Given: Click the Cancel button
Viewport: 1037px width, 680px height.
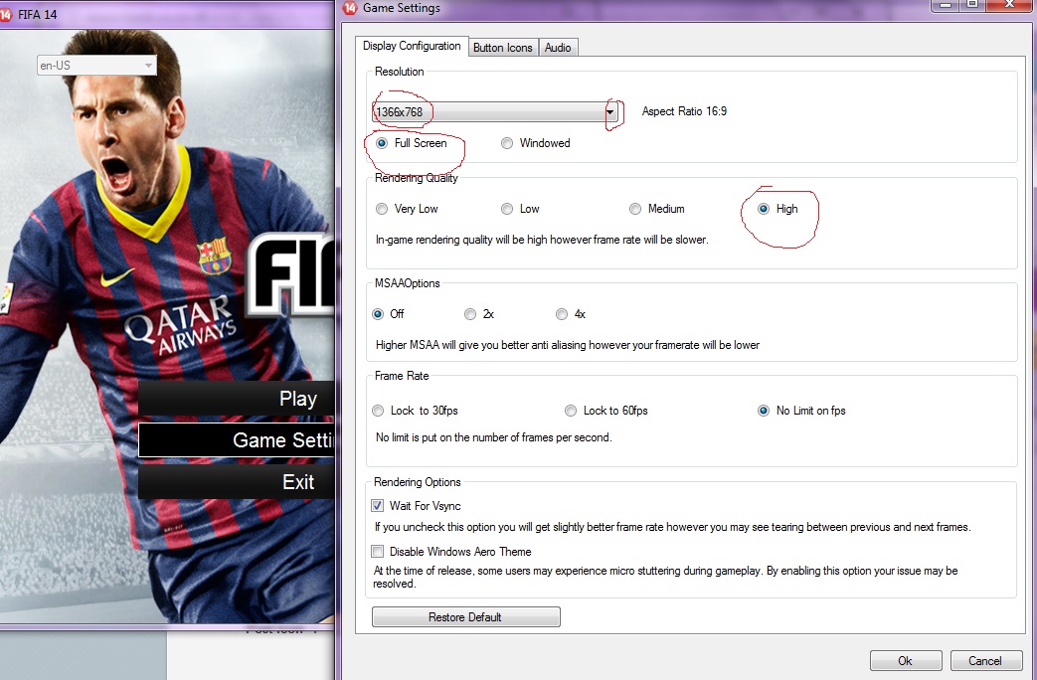Looking at the screenshot, I should 985,661.
